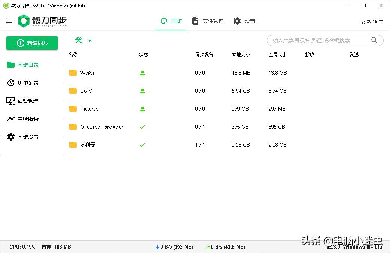Click the sharing status icon of DCIM
This screenshot has width=390, height=253.
pyautogui.click(x=142, y=91)
